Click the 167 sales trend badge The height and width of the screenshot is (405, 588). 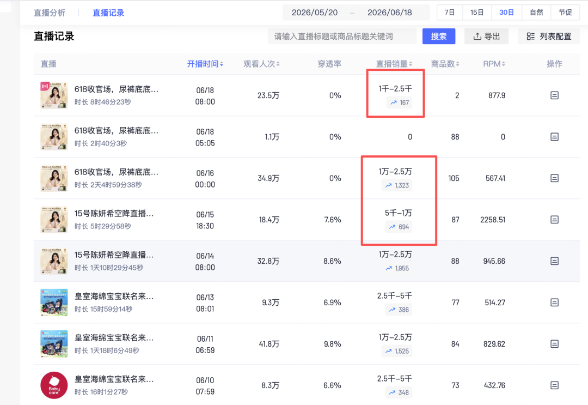click(399, 102)
